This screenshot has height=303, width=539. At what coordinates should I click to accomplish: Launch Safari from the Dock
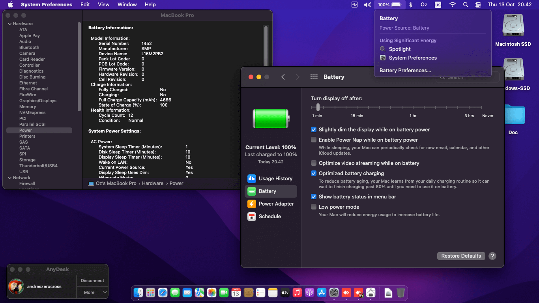pyautogui.click(x=163, y=292)
